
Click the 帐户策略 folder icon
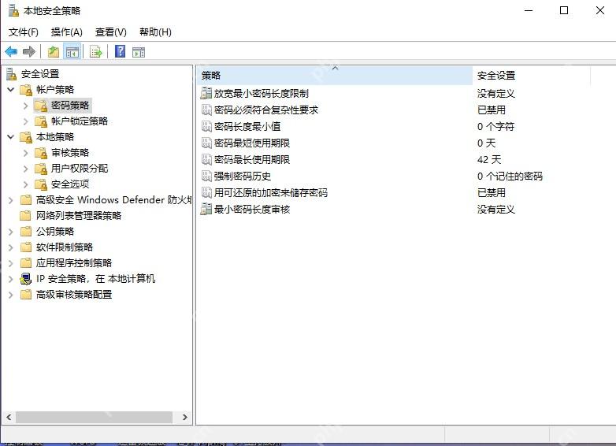[x=26, y=90]
